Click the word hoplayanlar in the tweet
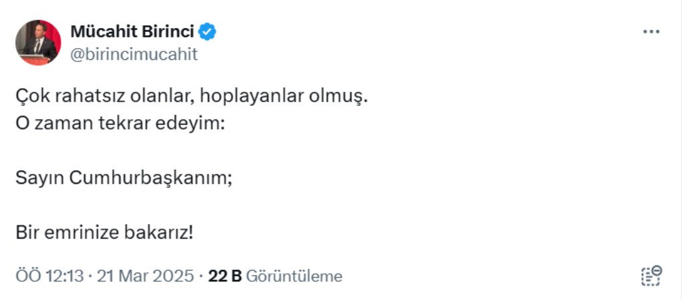 tap(242, 97)
